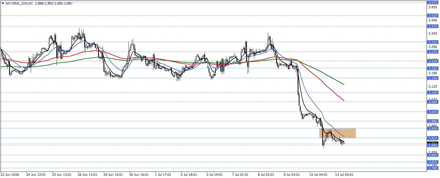Select the 3.160 price level tag
The height and width of the screenshot is (178, 440).
pyautogui.click(x=432, y=78)
